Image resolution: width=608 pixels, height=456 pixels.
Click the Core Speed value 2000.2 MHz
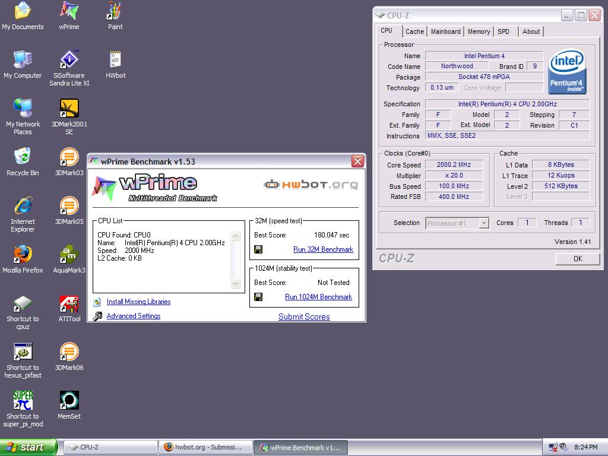click(454, 164)
